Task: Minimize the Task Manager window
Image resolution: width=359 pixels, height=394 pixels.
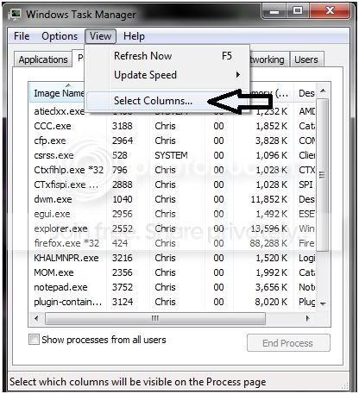Action: coord(274,12)
